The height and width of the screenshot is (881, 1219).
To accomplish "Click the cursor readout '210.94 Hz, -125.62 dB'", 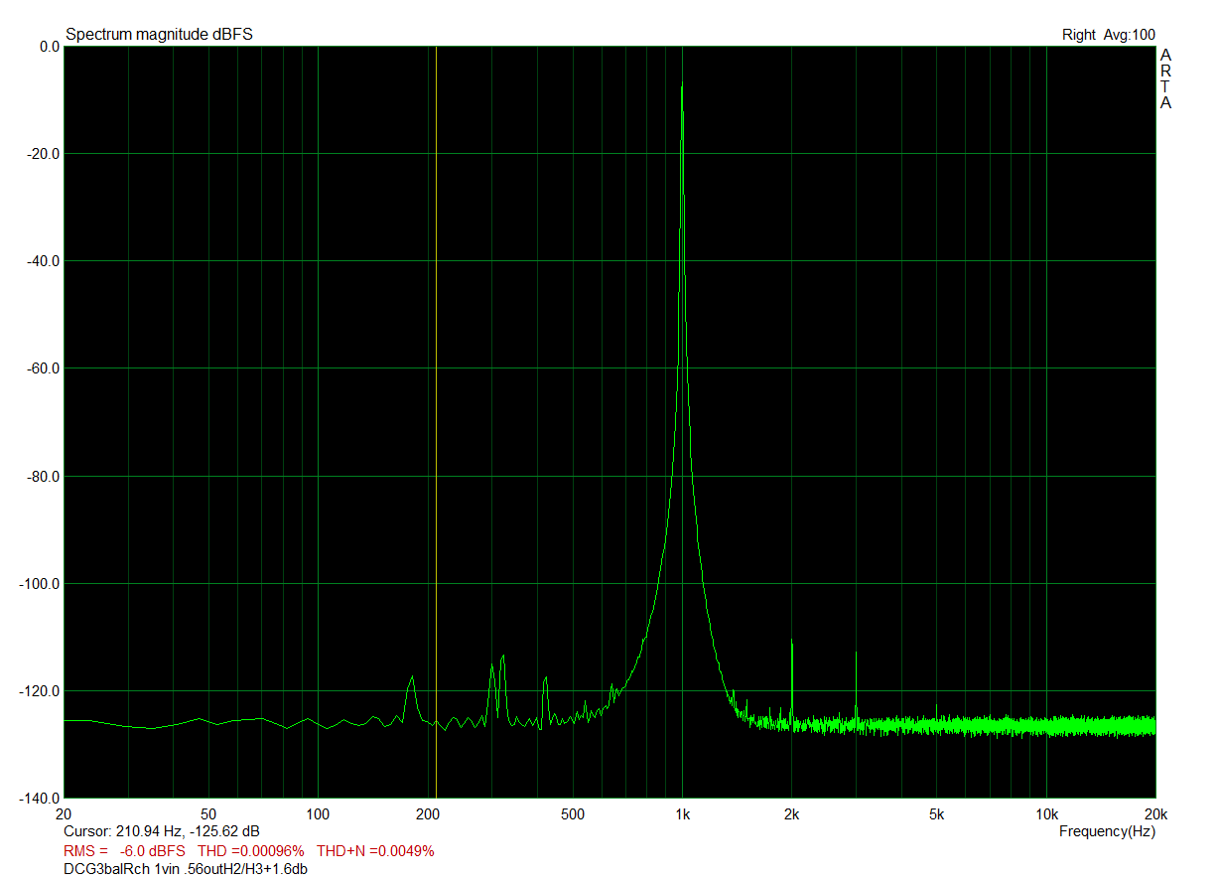I will point(189,830).
